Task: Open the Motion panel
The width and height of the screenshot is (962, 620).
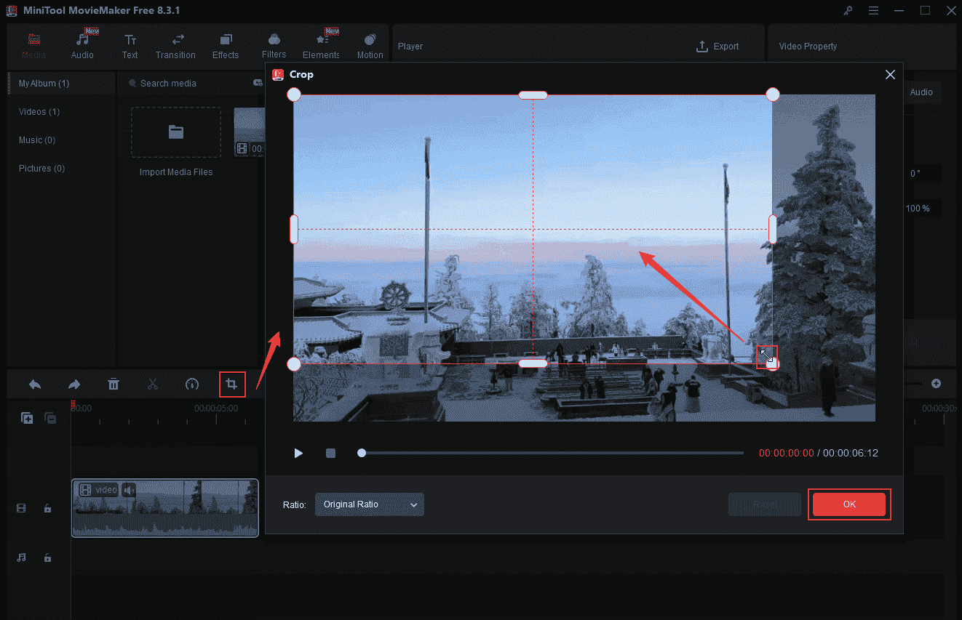Action: click(x=370, y=44)
